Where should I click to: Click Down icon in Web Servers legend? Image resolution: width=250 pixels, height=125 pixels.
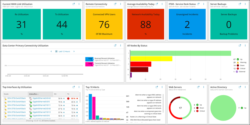click(x=197, y=108)
